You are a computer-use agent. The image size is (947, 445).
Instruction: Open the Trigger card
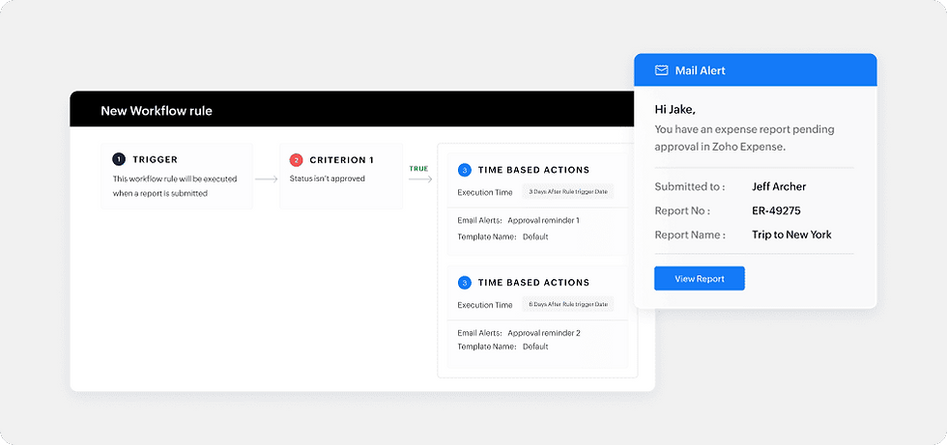click(x=177, y=176)
